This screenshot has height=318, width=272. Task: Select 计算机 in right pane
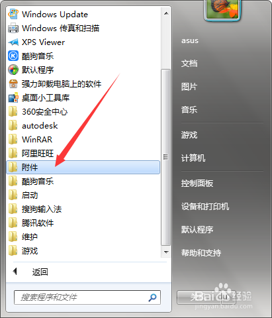pyautogui.click(x=193, y=158)
